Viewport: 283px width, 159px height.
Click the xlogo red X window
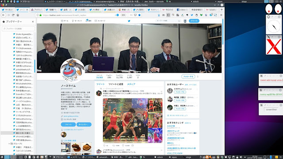click(x=274, y=47)
